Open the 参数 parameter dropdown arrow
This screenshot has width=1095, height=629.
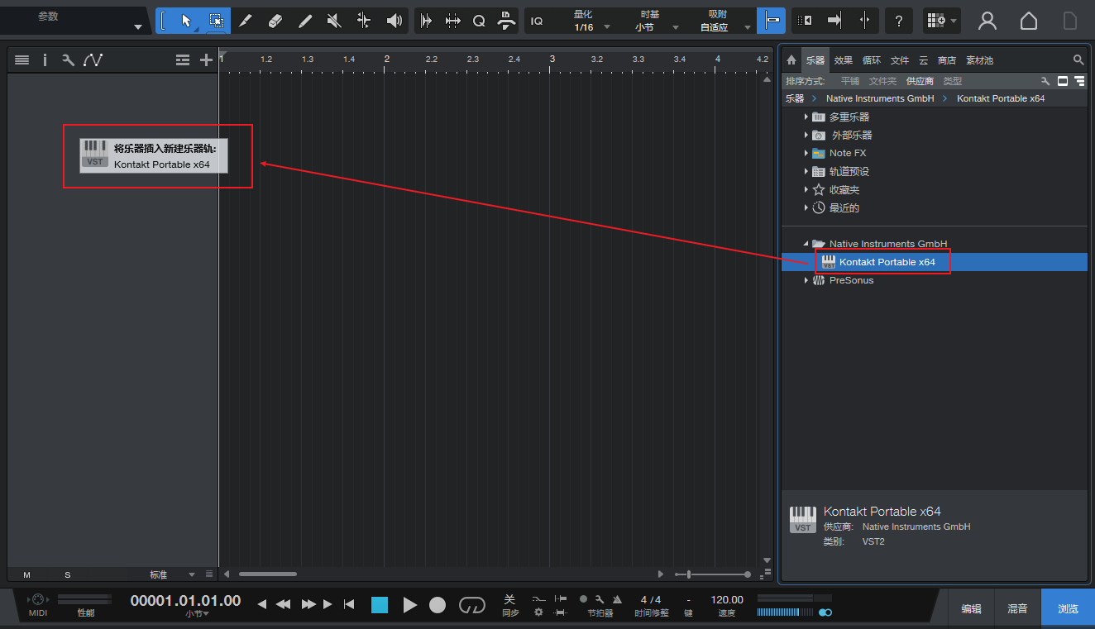[x=138, y=27]
